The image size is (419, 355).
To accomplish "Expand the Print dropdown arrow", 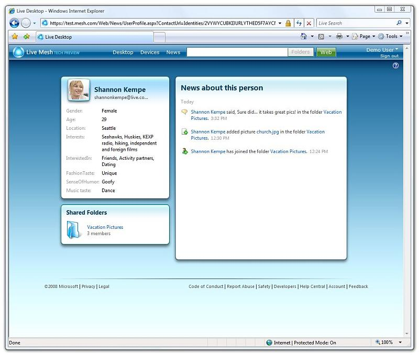I will pos(348,36).
